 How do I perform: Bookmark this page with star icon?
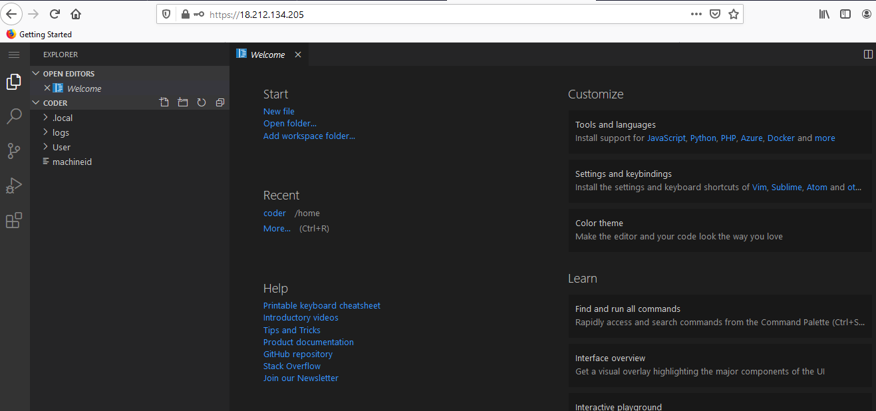[x=734, y=14]
